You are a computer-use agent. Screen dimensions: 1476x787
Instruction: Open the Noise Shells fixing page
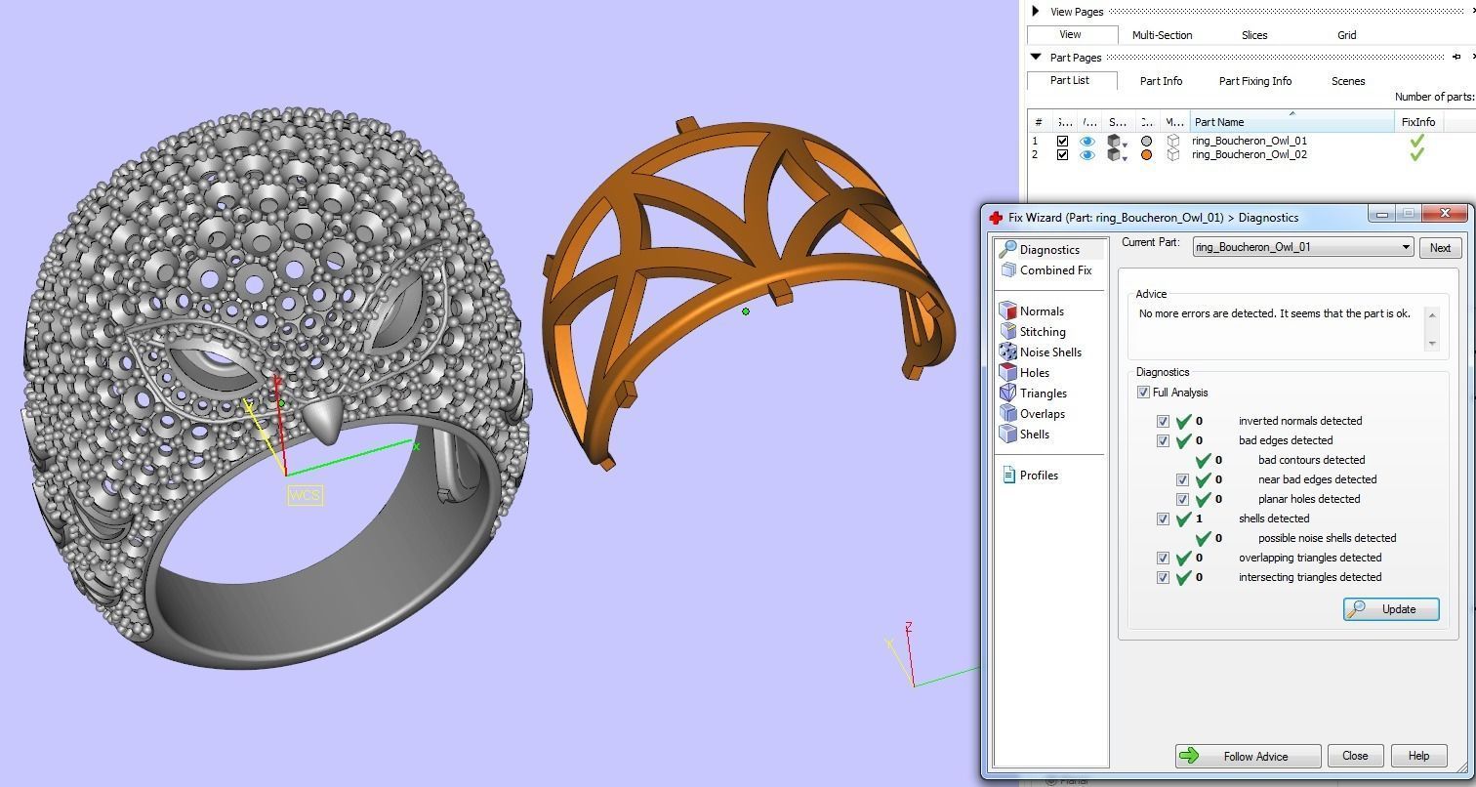coord(1049,352)
